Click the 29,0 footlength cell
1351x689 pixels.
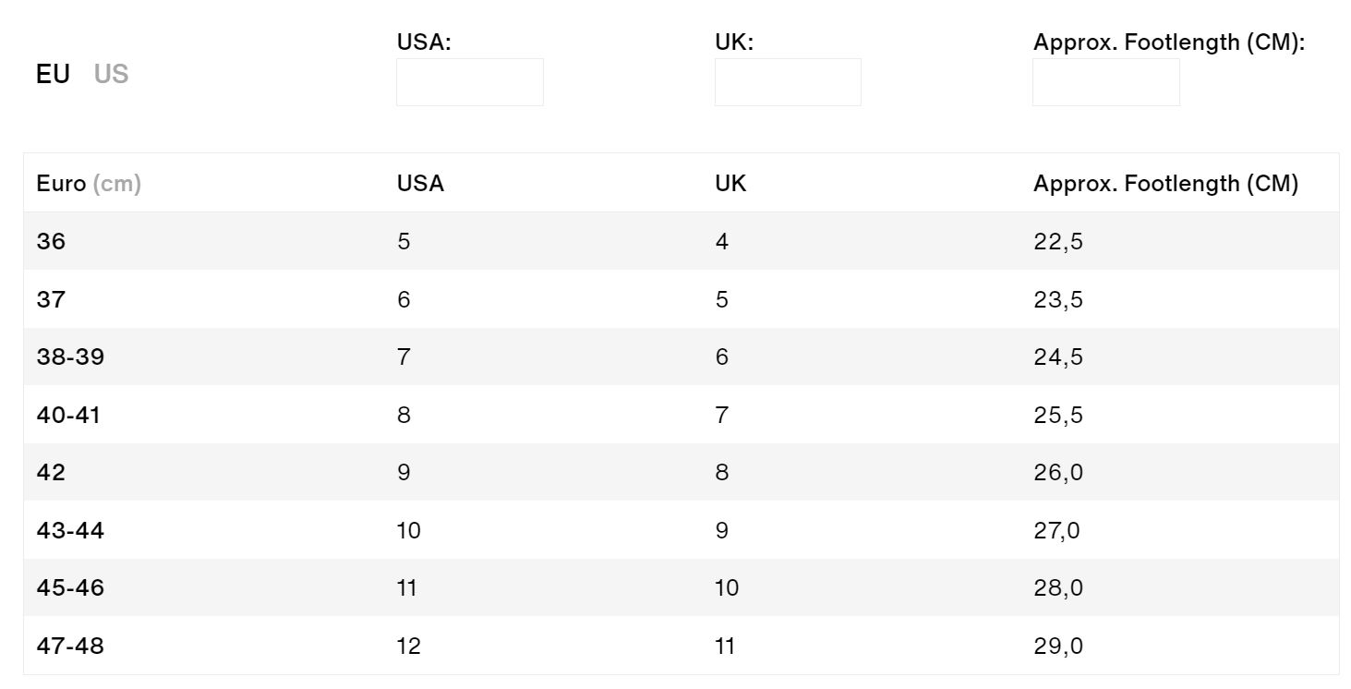point(1057,646)
